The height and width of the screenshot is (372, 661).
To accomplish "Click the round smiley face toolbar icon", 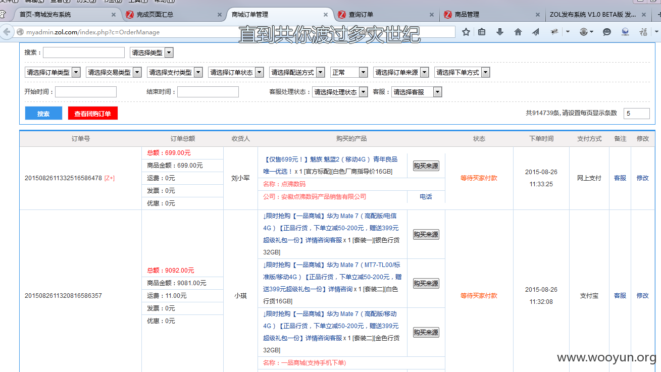I will click(x=584, y=32).
